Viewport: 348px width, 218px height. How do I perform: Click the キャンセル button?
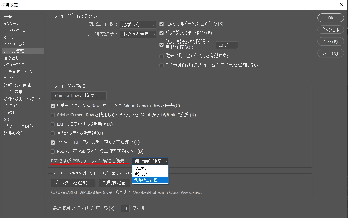pos(331,30)
